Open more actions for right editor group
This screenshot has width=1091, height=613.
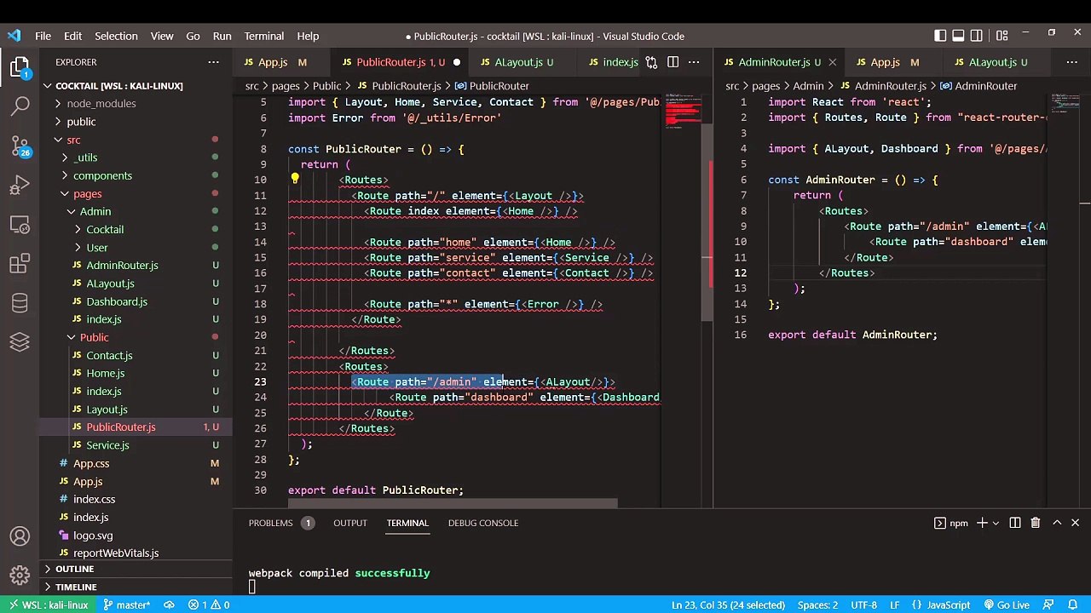[x=1071, y=62]
